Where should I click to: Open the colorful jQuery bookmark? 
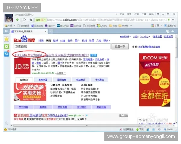tap(102, 26)
